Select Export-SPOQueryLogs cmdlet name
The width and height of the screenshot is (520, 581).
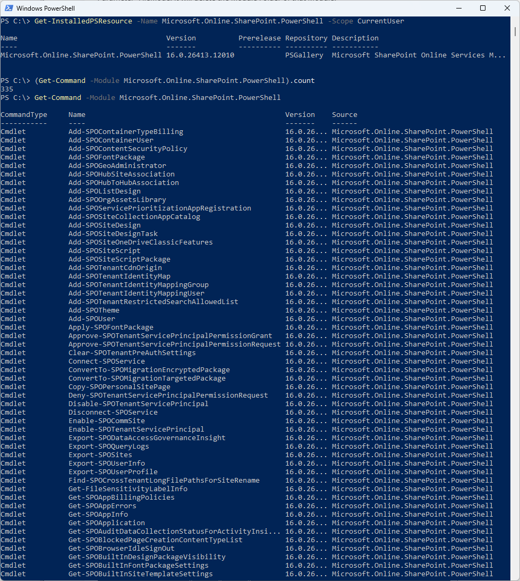click(109, 447)
